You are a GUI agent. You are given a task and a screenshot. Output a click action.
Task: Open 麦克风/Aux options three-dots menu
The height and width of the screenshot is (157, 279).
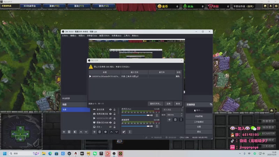click(x=157, y=115)
